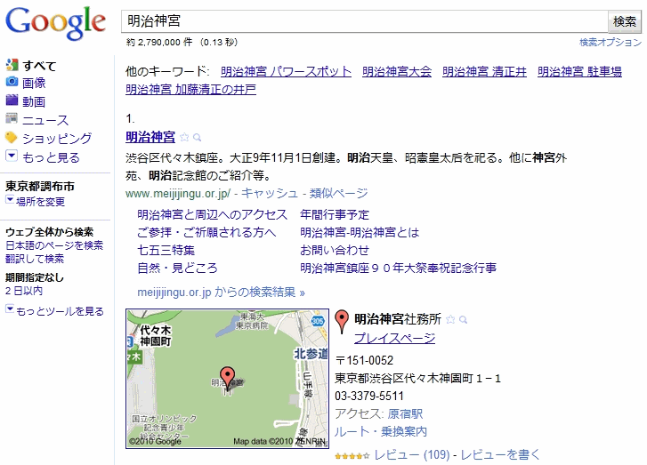Star the 明治神宮社務所 place result

[450, 319]
